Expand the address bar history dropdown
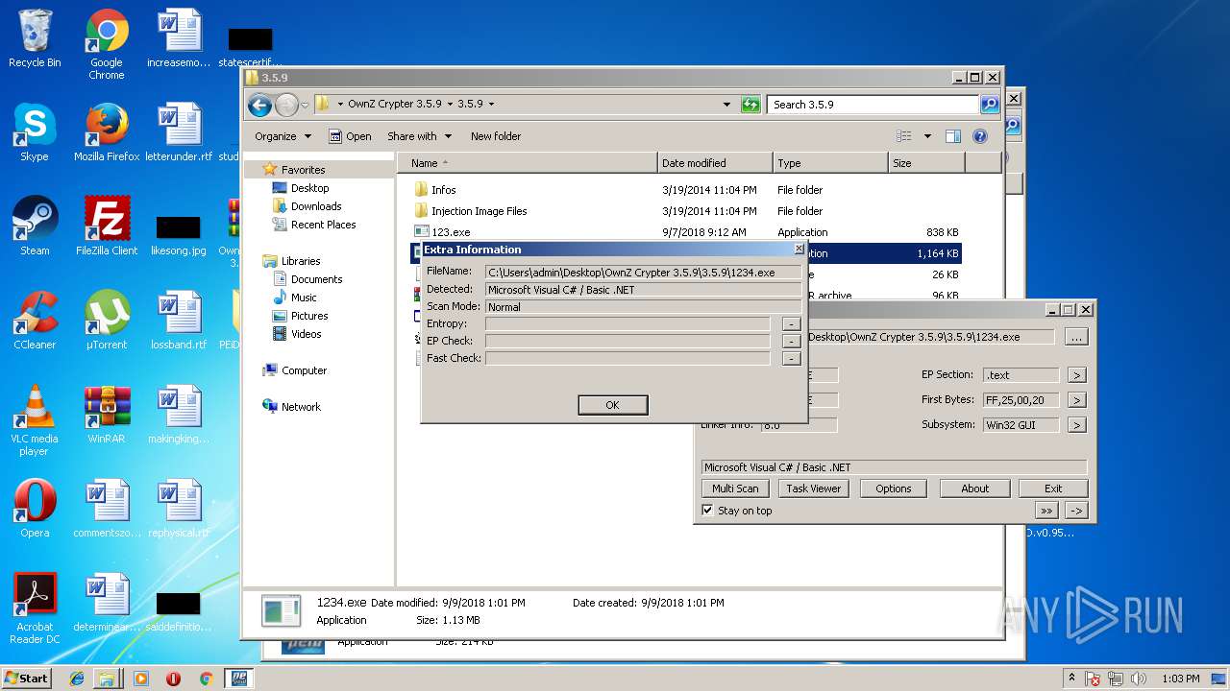 tap(726, 105)
